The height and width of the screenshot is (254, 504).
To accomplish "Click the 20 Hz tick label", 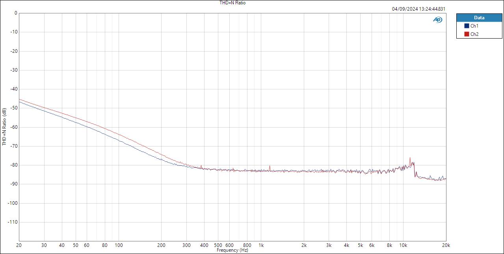I will point(18,245).
